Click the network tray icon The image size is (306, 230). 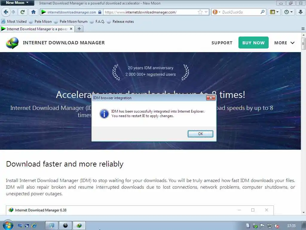[x=270, y=226]
